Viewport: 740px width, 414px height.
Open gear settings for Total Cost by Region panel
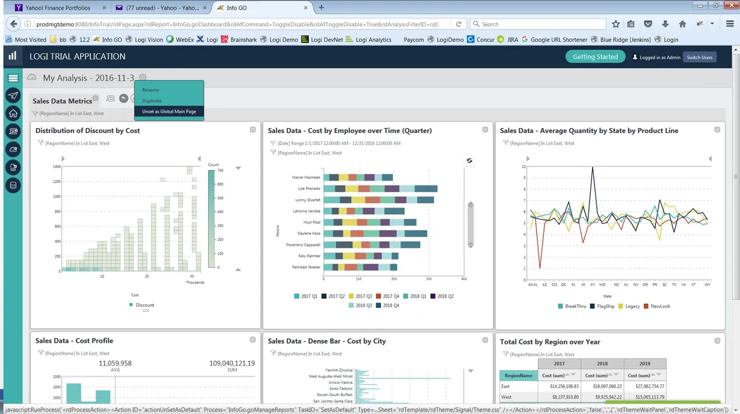(717, 341)
